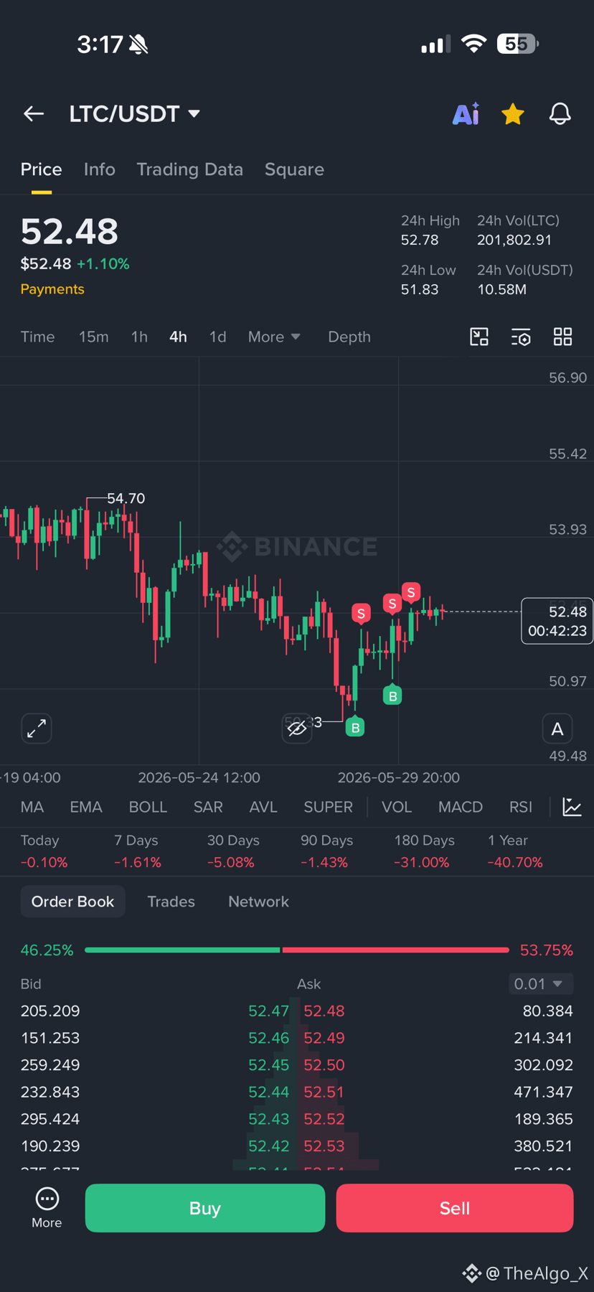This screenshot has width=594, height=1292.
Task: Toggle the BOLL indicator
Action: pyautogui.click(x=148, y=807)
